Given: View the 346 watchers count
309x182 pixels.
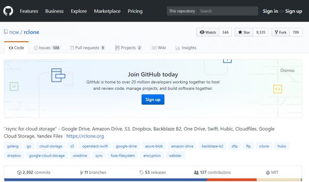Looking at the screenshot, I should point(225,32).
